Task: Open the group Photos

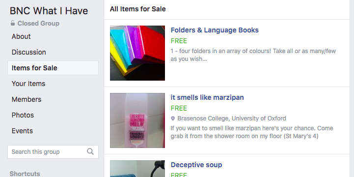Action: click(x=23, y=115)
